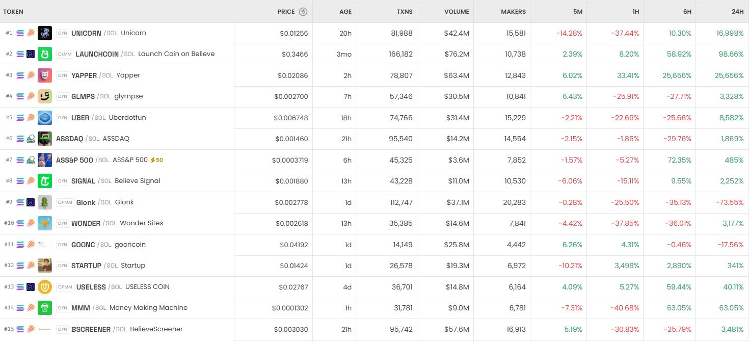Click the Raydium DEX icon in Glonk row
This screenshot has width=749, height=342.
31,202
